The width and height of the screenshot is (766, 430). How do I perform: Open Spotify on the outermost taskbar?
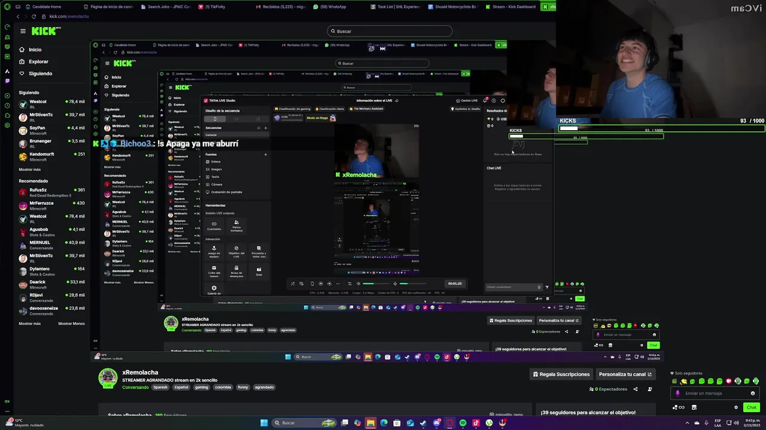[x=463, y=423]
